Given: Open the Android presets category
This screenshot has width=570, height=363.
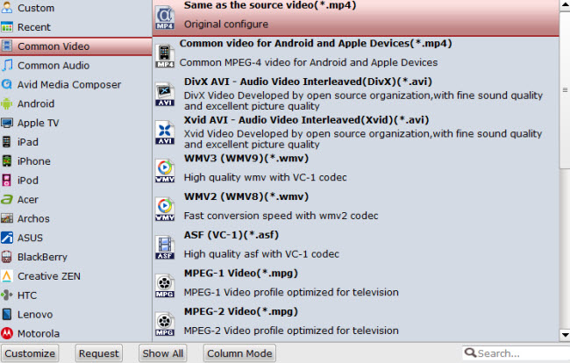Looking at the screenshot, I should (x=76, y=104).
